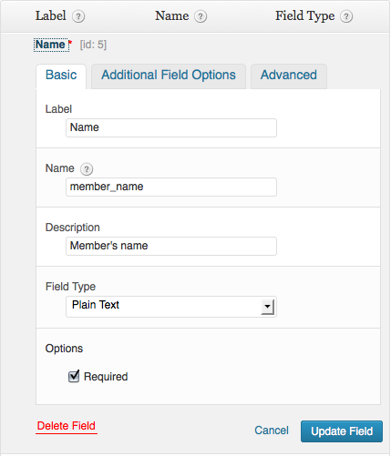
Task: Collapse field by clicking bold Name title
Action: pos(50,45)
